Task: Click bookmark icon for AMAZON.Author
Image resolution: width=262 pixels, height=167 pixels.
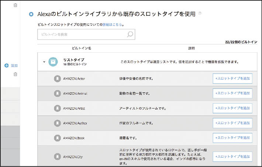Action: click(x=57, y=123)
